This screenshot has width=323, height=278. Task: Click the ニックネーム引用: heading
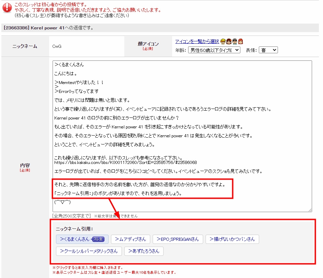74,229
